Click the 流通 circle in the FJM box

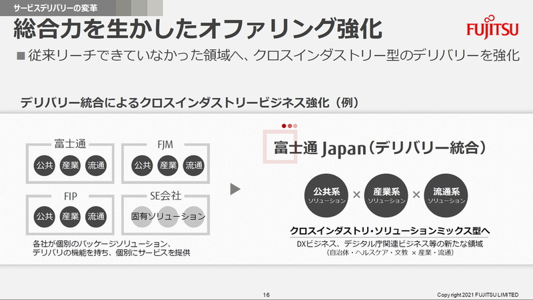click(x=194, y=165)
